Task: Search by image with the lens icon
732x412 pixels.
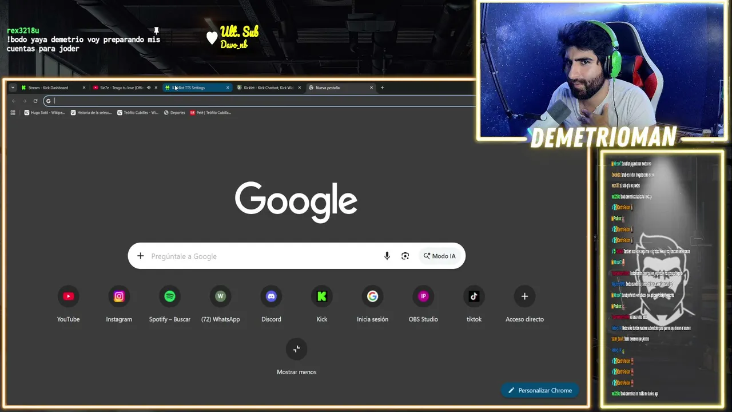Action: pos(405,256)
